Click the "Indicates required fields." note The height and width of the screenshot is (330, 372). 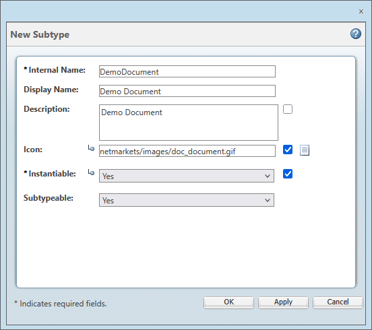pos(63,304)
